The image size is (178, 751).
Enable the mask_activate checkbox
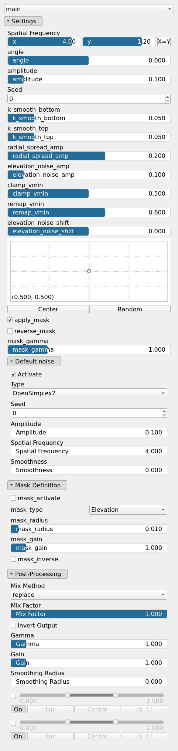[13, 498]
